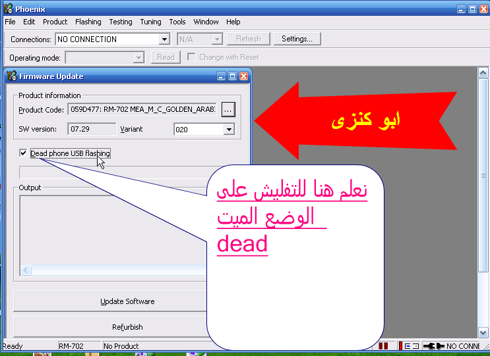Click the connection plug icon in status bar
The width and height of the screenshot is (490, 356).
433,345
